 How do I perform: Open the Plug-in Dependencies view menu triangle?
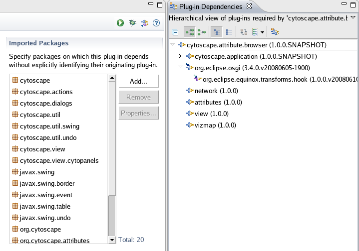tap(354, 17)
